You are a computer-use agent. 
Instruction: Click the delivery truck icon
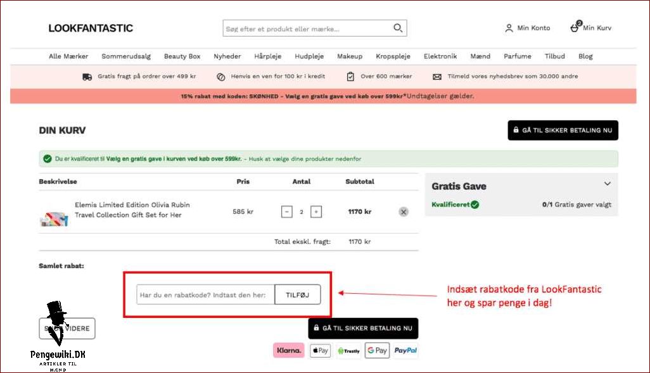click(x=87, y=77)
